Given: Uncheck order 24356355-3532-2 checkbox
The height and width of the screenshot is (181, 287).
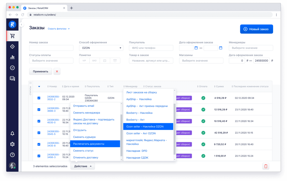Looking at the screenshot, I should [x=39, y=98].
